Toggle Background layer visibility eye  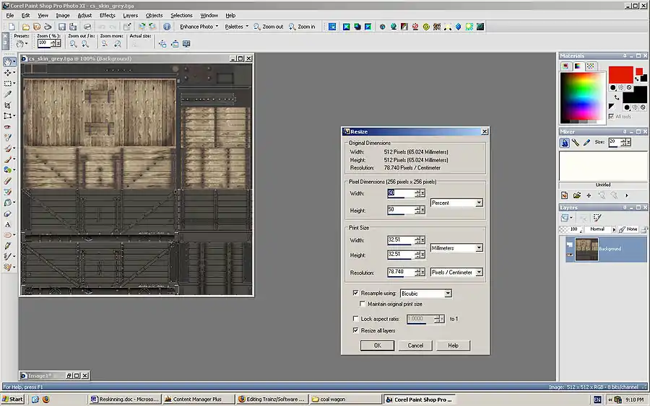(x=570, y=255)
